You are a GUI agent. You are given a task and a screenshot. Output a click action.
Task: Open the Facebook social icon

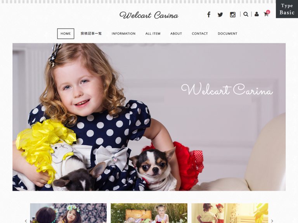click(209, 15)
